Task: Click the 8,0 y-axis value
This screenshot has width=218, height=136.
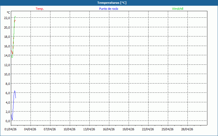Action: point(8,84)
